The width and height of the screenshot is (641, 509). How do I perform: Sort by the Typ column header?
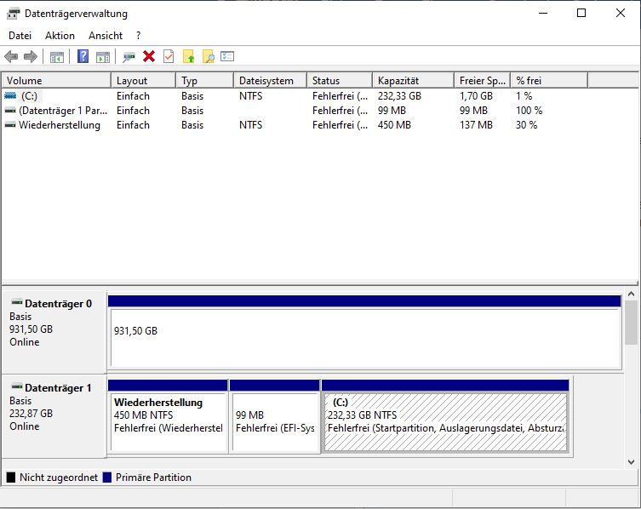point(205,81)
